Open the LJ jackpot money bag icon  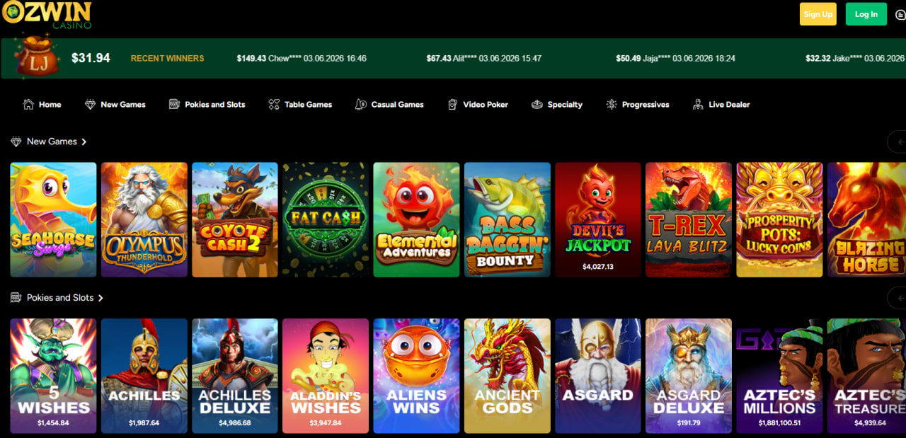point(37,57)
